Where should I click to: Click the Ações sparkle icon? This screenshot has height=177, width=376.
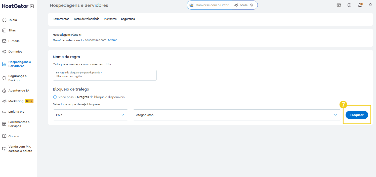pos(236,5)
